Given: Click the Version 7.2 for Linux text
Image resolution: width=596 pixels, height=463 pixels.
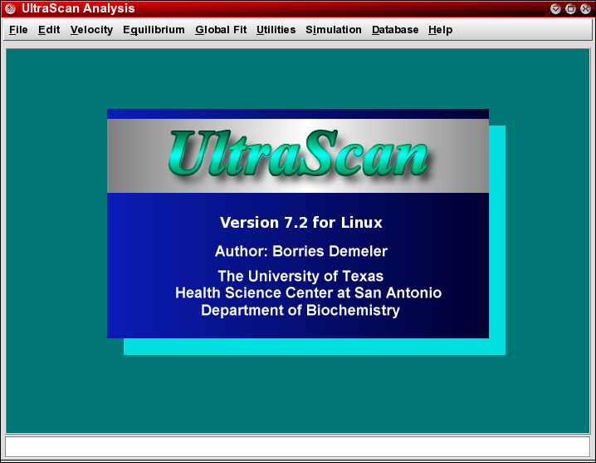Looking at the screenshot, I should tap(300, 223).
